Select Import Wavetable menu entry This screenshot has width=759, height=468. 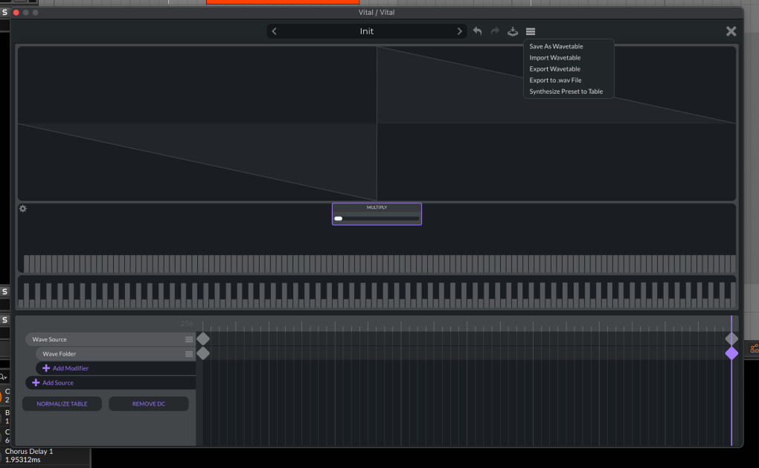click(555, 57)
